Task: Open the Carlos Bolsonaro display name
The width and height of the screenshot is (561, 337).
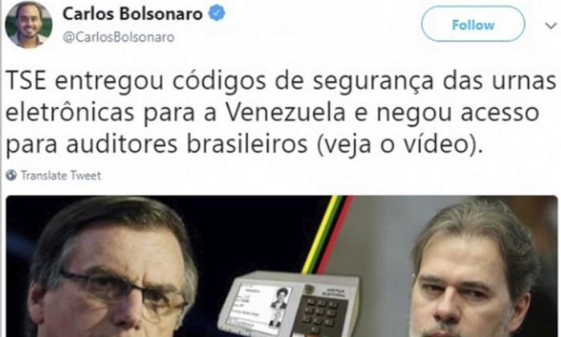Action: 132,14
